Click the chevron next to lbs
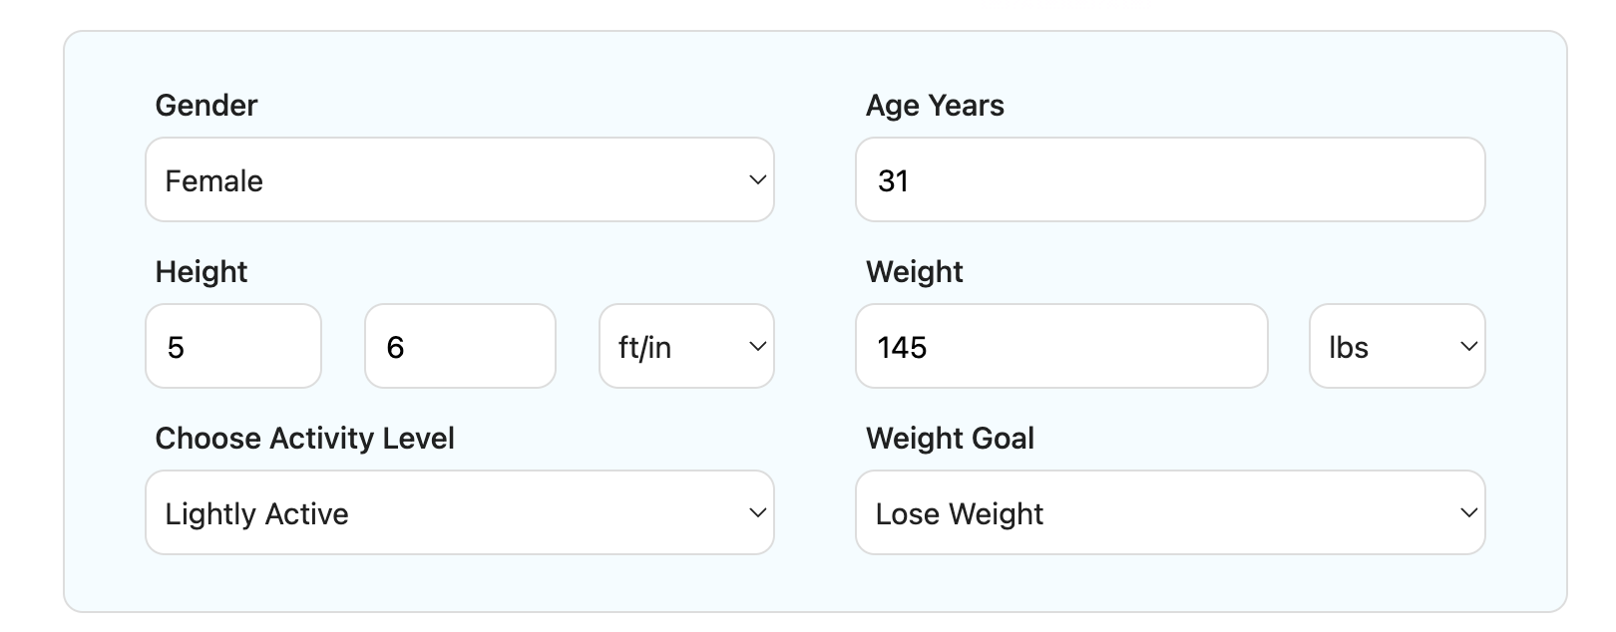Viewport: 1616px width, 632px height. point(1467,347)
